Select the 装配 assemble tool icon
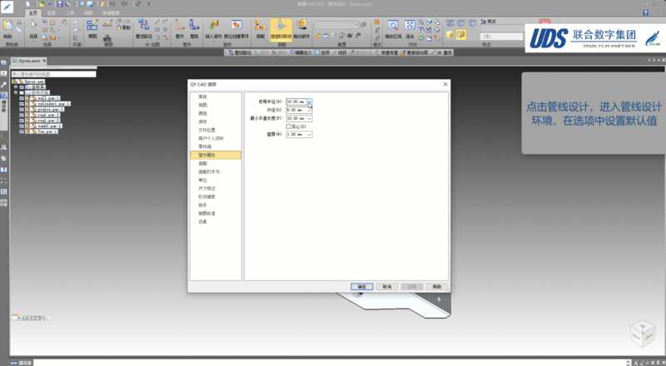666x366 pixels. pos(261,27)
